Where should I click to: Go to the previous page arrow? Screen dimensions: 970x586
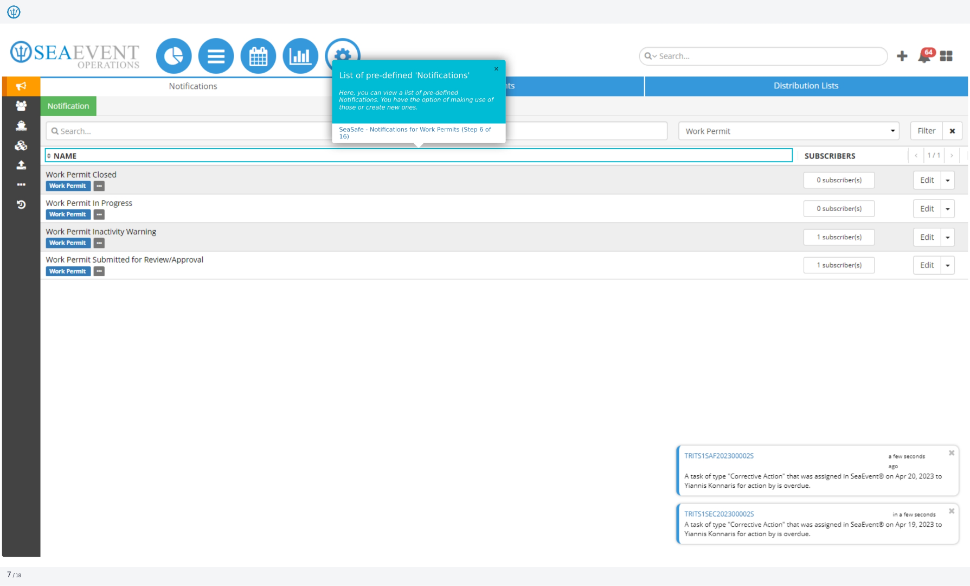coord(916,156)
